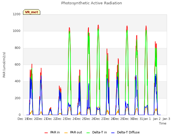Click the orange PAR out legend swatch
This screenshot has width=184, height=138.
pos(66,133)
